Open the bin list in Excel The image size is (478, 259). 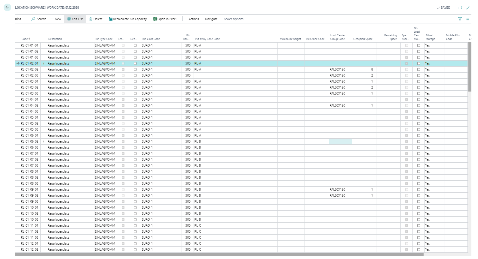(165, 19)
